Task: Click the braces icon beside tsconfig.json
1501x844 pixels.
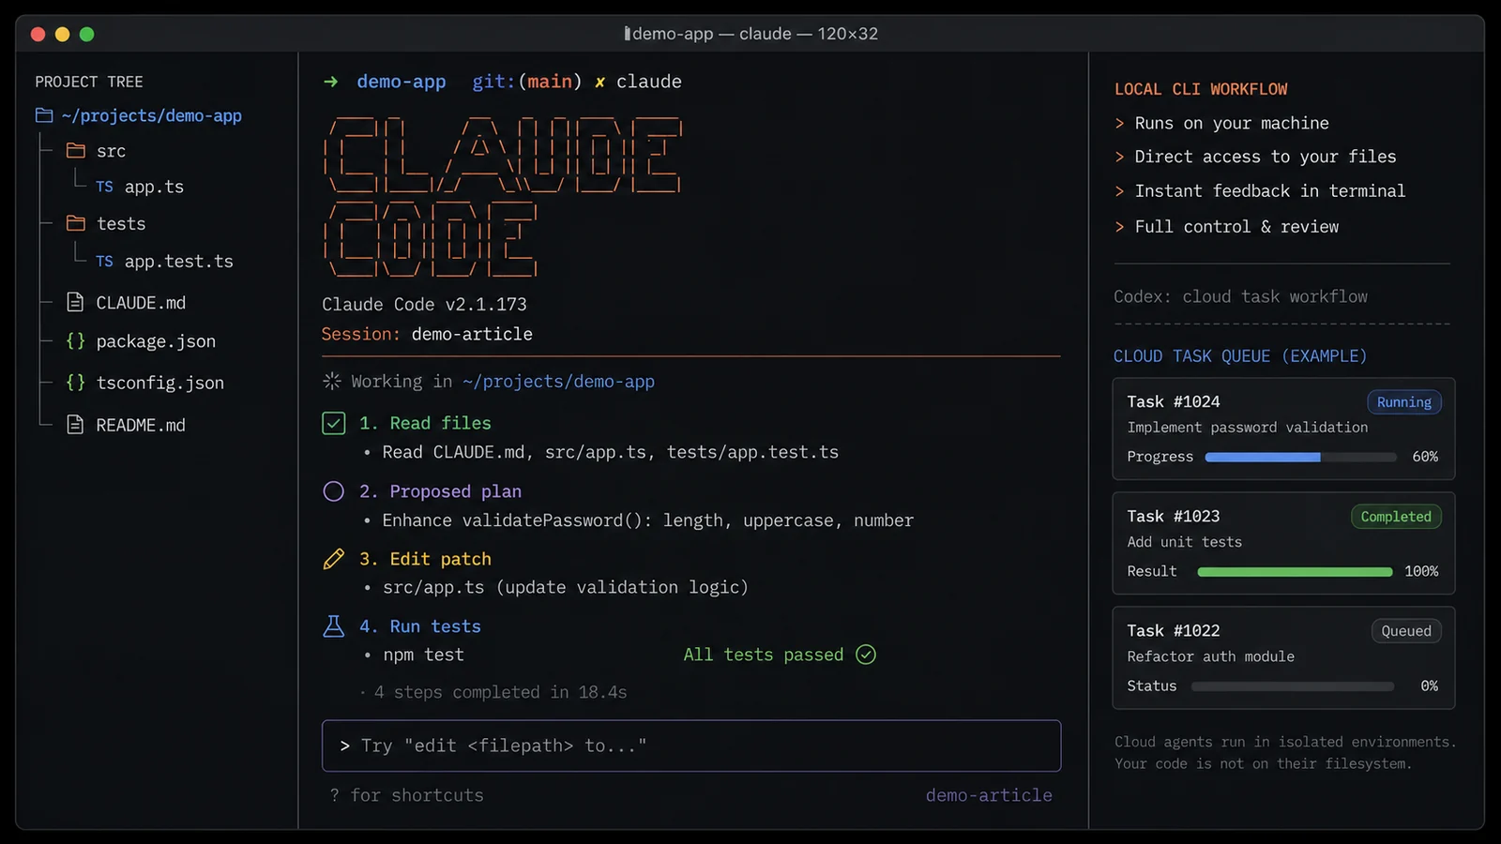Action: (x=75, y=382)
